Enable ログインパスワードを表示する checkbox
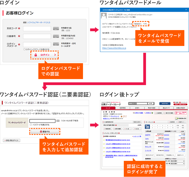The height and width of the screenshot is (177, 189). pos(24,49)
